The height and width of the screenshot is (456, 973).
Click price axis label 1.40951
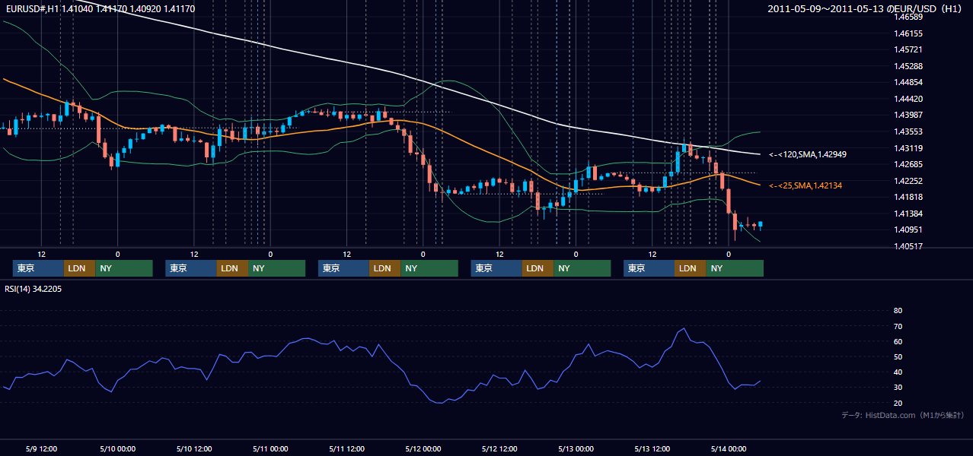click(x=908, y=230)
